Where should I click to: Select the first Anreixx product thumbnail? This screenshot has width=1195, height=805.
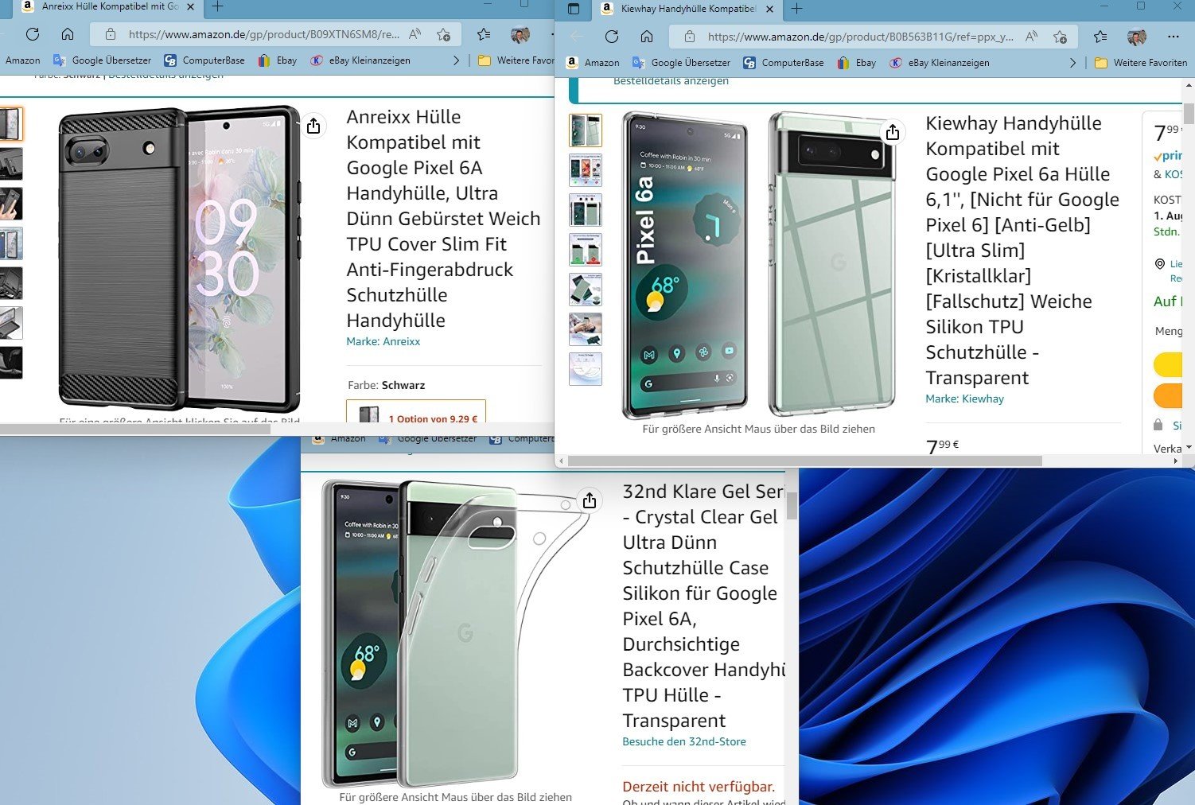click(x=11, y=124)
